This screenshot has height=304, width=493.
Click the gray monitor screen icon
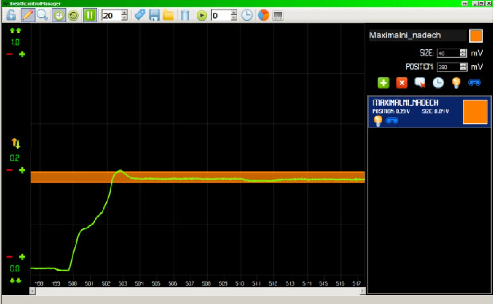pyautogui.click(x=278, y=16)
